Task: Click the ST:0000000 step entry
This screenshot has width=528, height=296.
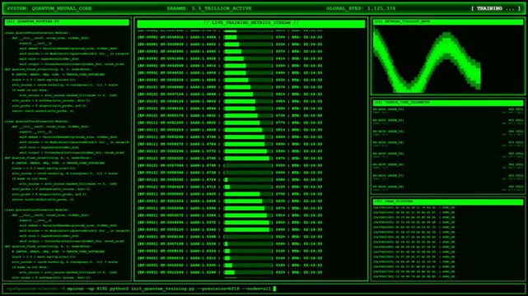Action: [x=171, y=194]
